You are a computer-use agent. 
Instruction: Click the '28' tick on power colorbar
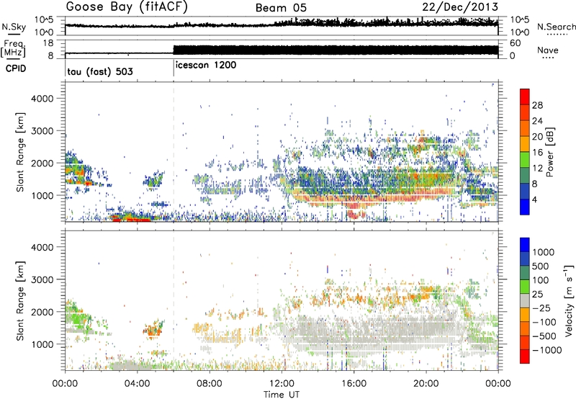pos(537,105)
